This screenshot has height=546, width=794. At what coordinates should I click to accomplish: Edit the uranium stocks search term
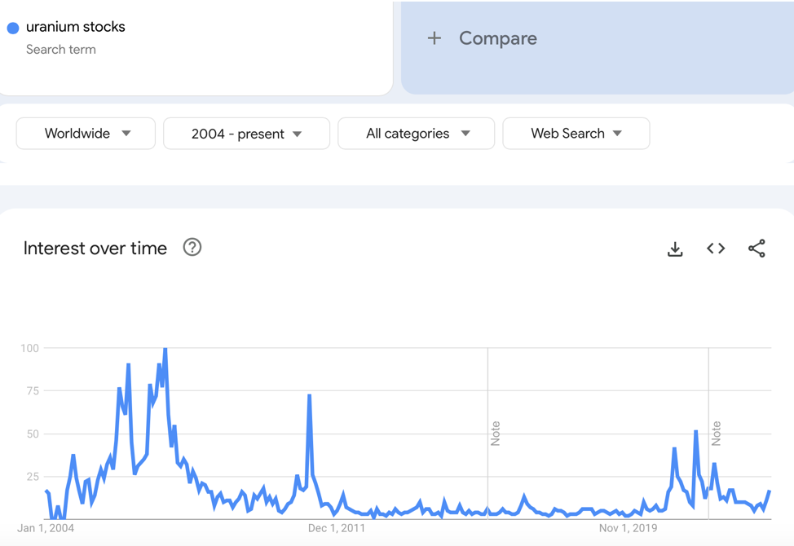pyautogui.click(x=76, y=27)
